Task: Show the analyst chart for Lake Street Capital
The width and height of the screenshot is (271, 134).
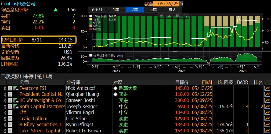Action: click(x=267, y=131)
